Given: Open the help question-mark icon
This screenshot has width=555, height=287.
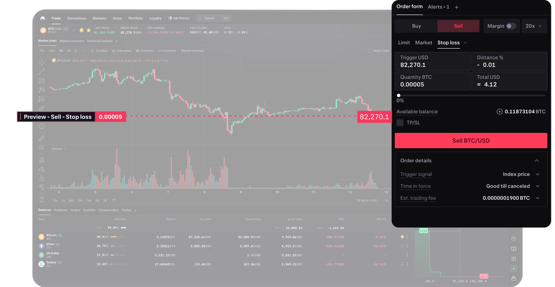Looking at the screenshot, I should point(513,239).
